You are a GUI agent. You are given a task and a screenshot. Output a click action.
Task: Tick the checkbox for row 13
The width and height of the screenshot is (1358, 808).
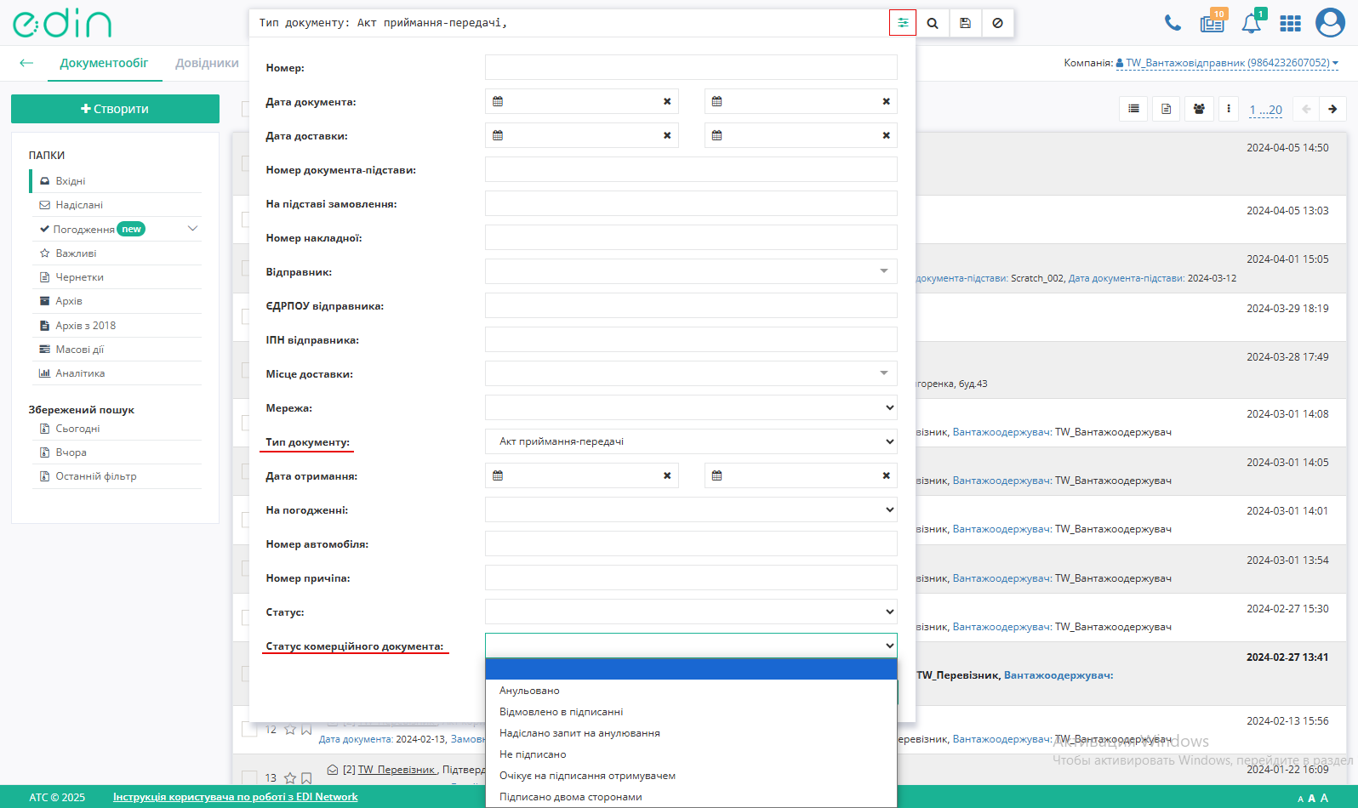(249, 778)
